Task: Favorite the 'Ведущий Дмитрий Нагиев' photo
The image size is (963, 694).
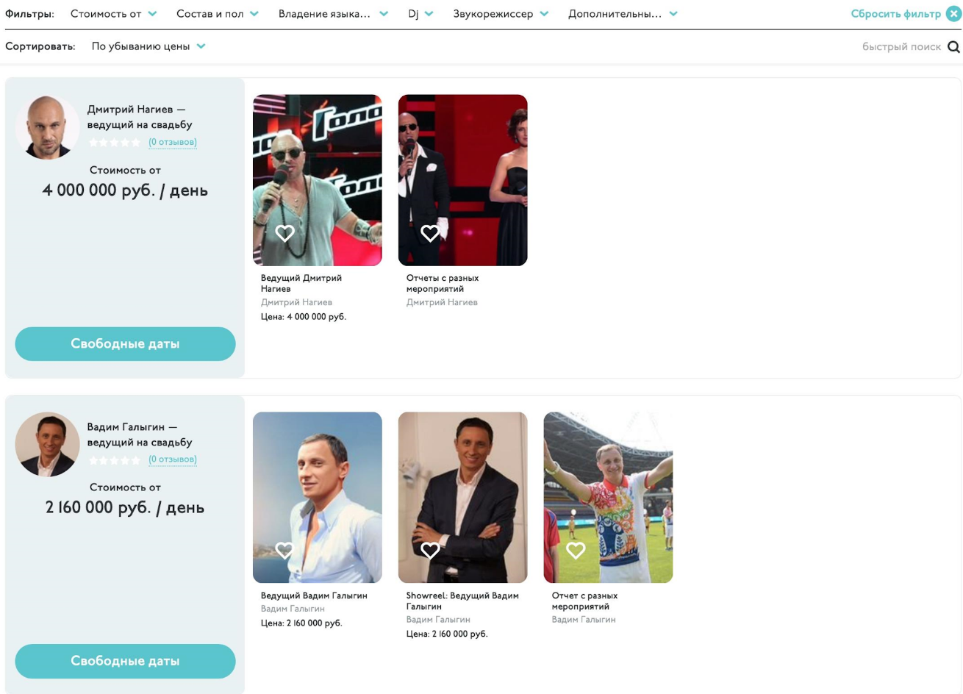Action: [284, 233]
